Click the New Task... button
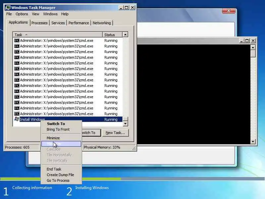 click(x=115, y=133)
